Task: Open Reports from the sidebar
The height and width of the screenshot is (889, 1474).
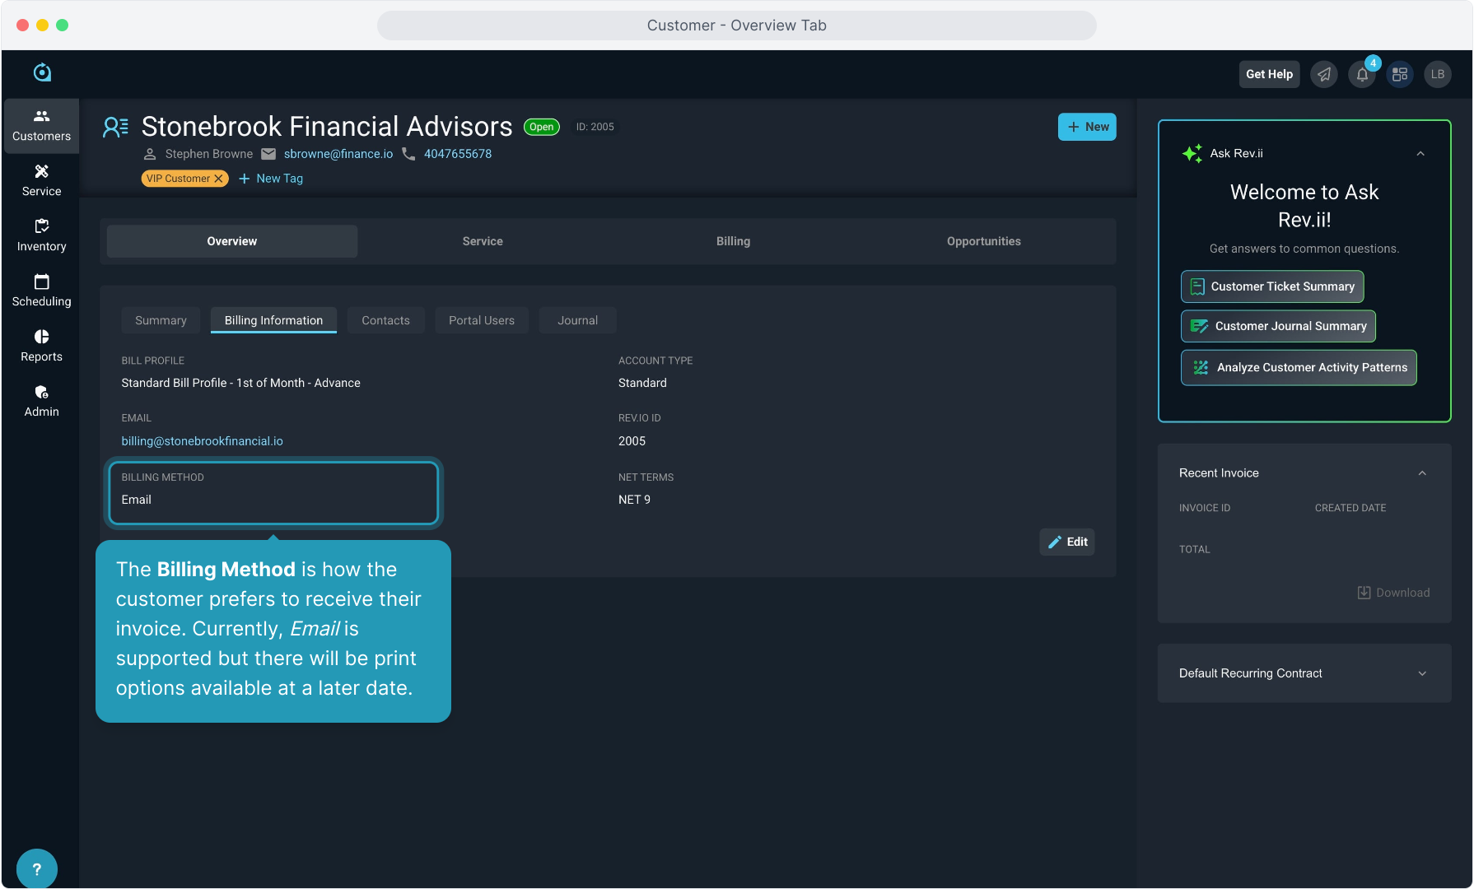Action: pyautogui.click(x=41, y=346)
